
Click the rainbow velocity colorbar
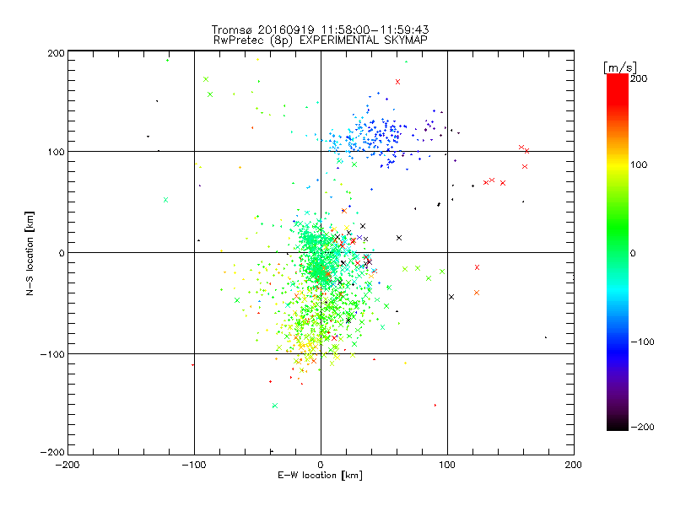coord(618,252)
